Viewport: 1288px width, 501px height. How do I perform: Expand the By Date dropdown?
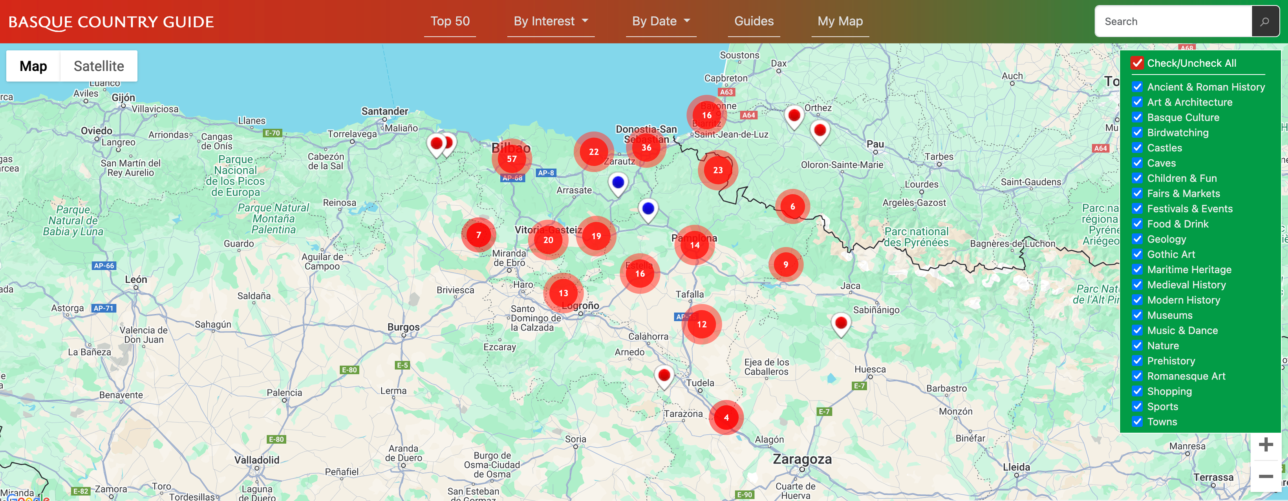point(661,22)
